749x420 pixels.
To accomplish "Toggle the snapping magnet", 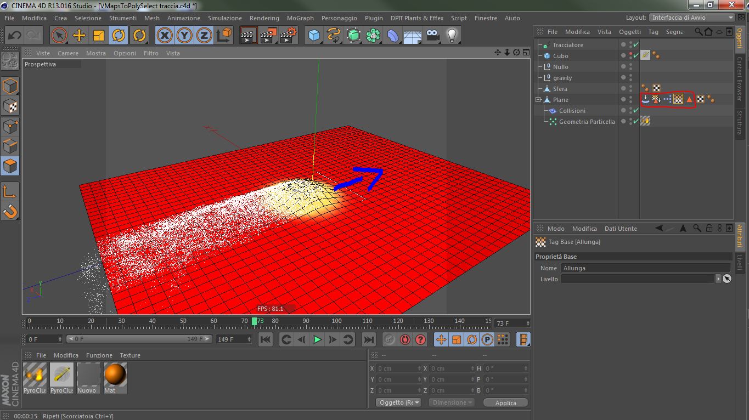I will point(10,211).
